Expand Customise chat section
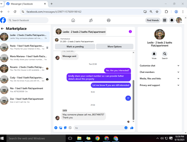 pos(160,66)
